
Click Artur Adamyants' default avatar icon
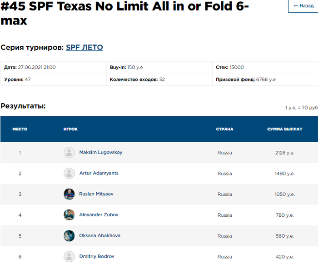69,174
